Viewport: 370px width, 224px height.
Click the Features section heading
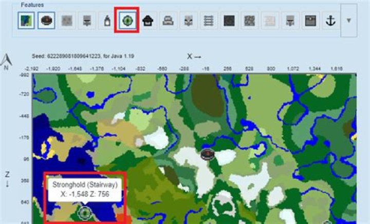[x=32, y=5]
